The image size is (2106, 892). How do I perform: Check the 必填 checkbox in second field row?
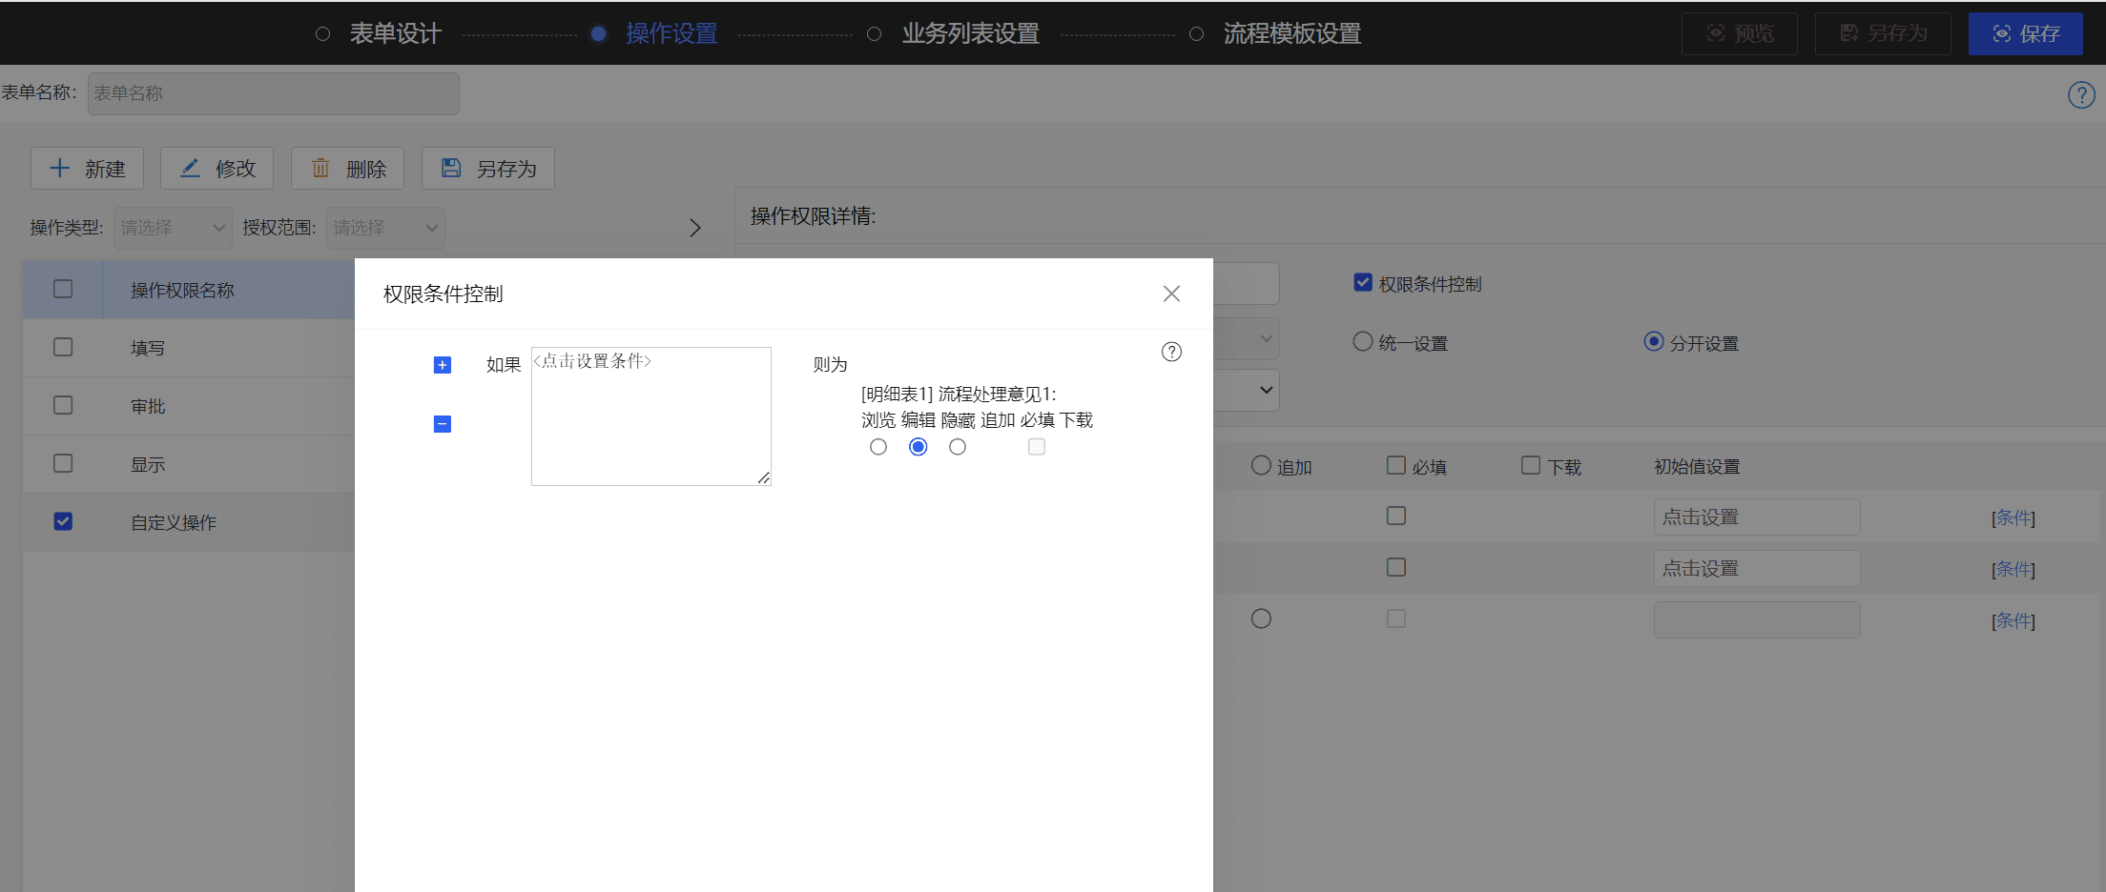pos(1396,567)
